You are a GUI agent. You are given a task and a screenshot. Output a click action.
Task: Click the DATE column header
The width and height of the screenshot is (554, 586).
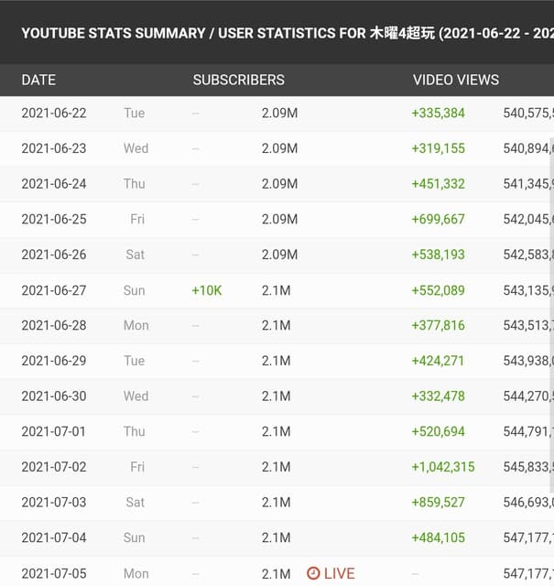click(38, 80)
